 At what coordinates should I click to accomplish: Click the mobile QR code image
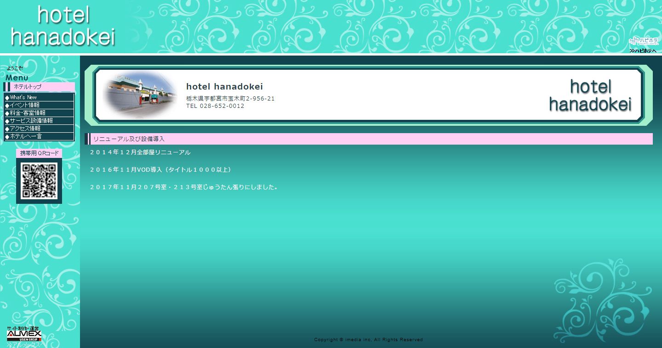click(x=39, y=180)
